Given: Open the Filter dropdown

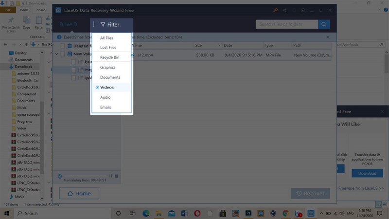Looking at the screenshot, I should click(110, 24).
